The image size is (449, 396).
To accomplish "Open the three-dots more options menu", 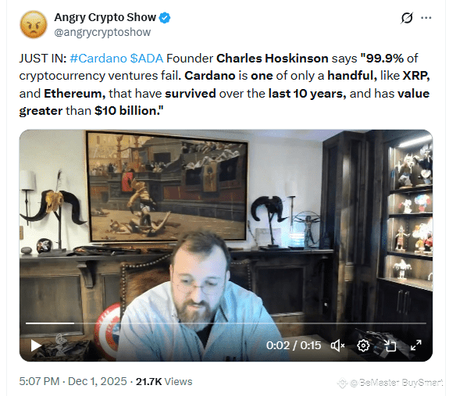I will pyautogui.click(x=426, y=18).
